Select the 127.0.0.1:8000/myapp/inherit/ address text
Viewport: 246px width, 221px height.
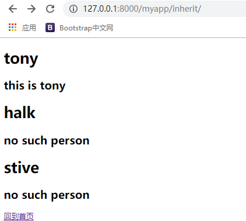[x=142, y=9]
